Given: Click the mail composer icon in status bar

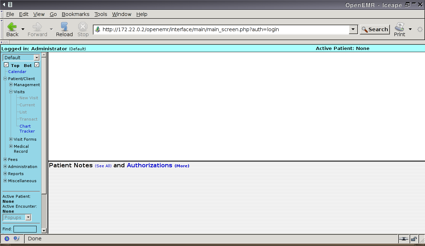Looking at the screenshot, I should 16,239.
